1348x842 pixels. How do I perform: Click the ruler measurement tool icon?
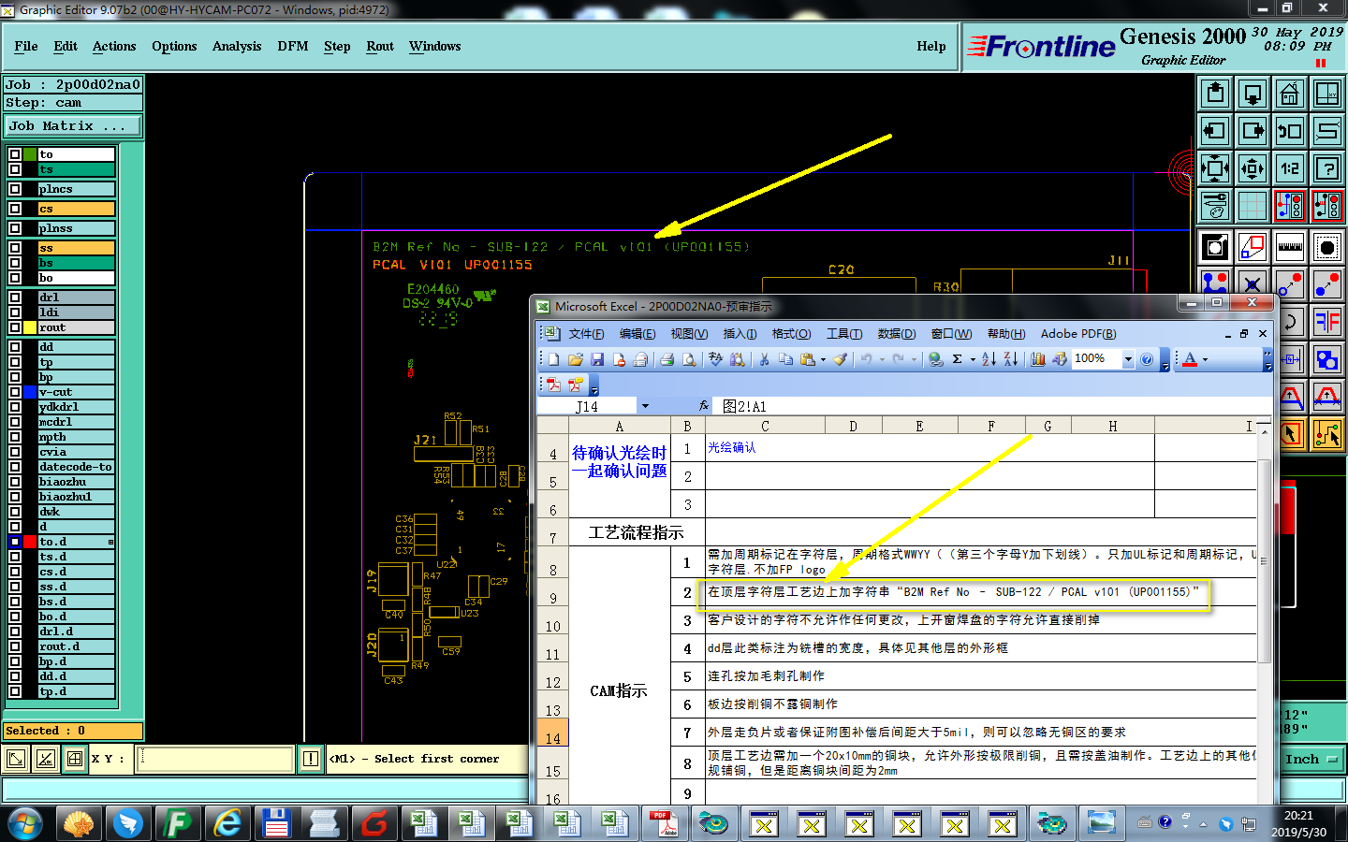1290,247
